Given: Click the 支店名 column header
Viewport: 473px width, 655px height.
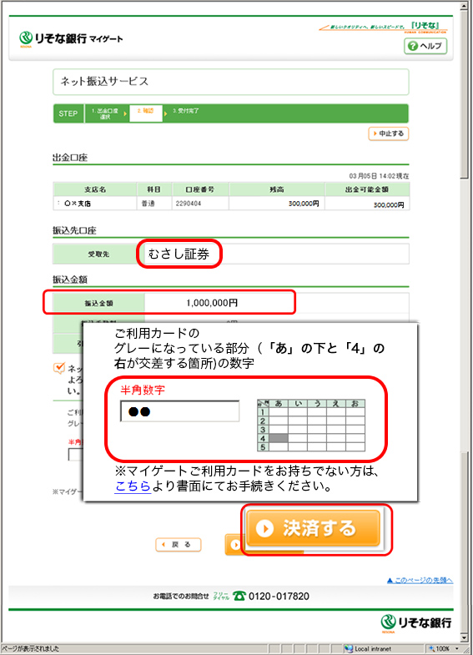Looking at the screenshot, I should [95, 189].
